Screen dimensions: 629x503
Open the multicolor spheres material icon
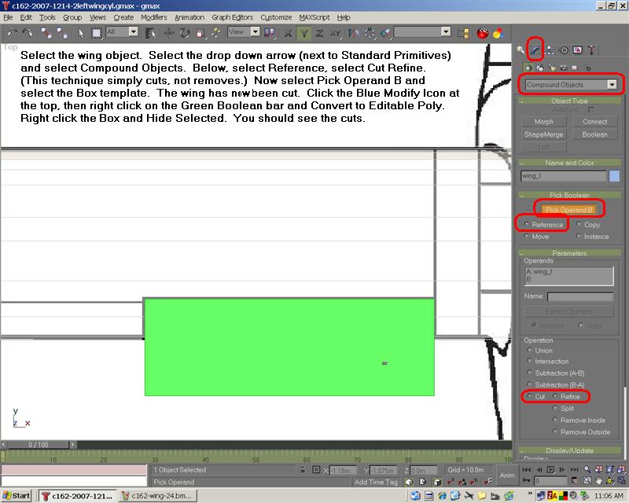pos(498,33)
